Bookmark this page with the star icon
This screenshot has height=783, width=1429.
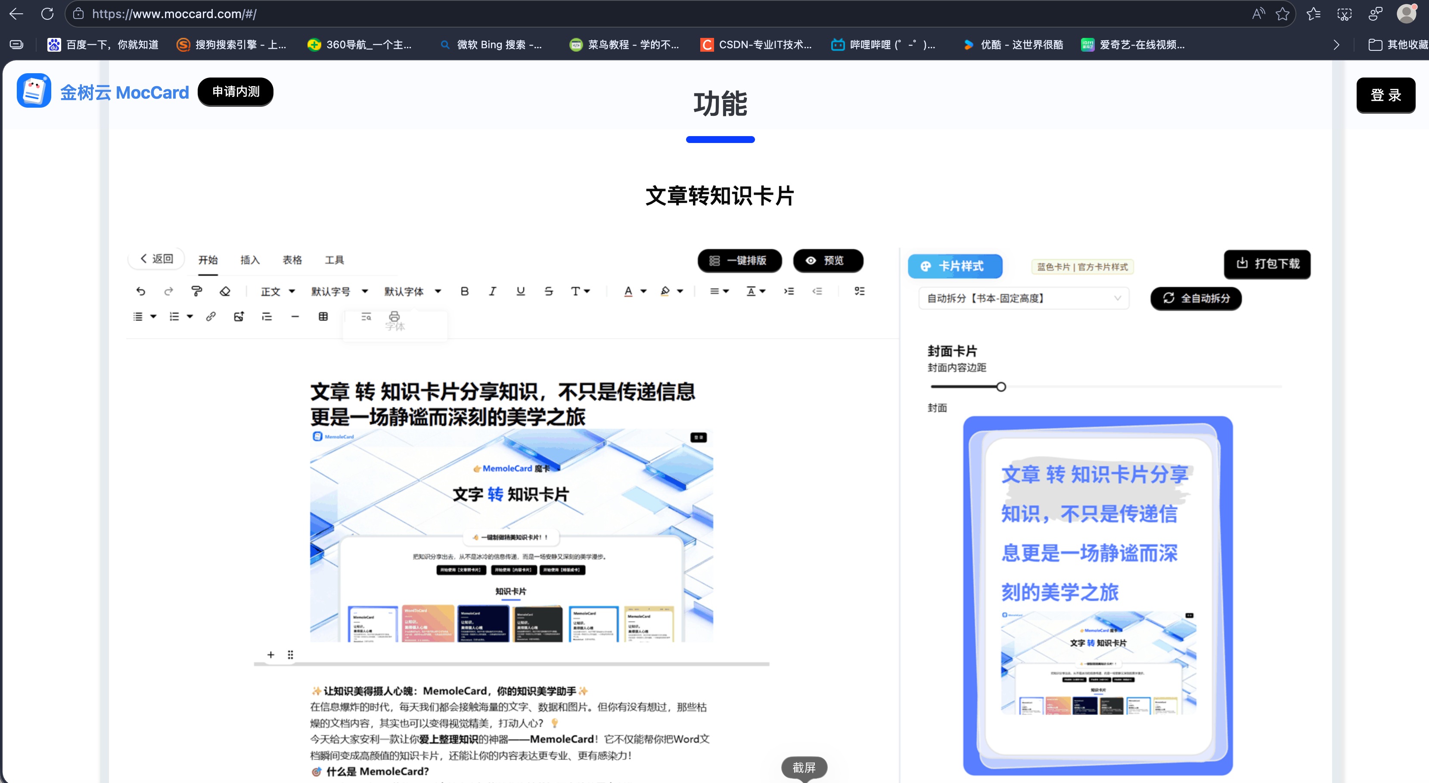tap(1283, 14)
